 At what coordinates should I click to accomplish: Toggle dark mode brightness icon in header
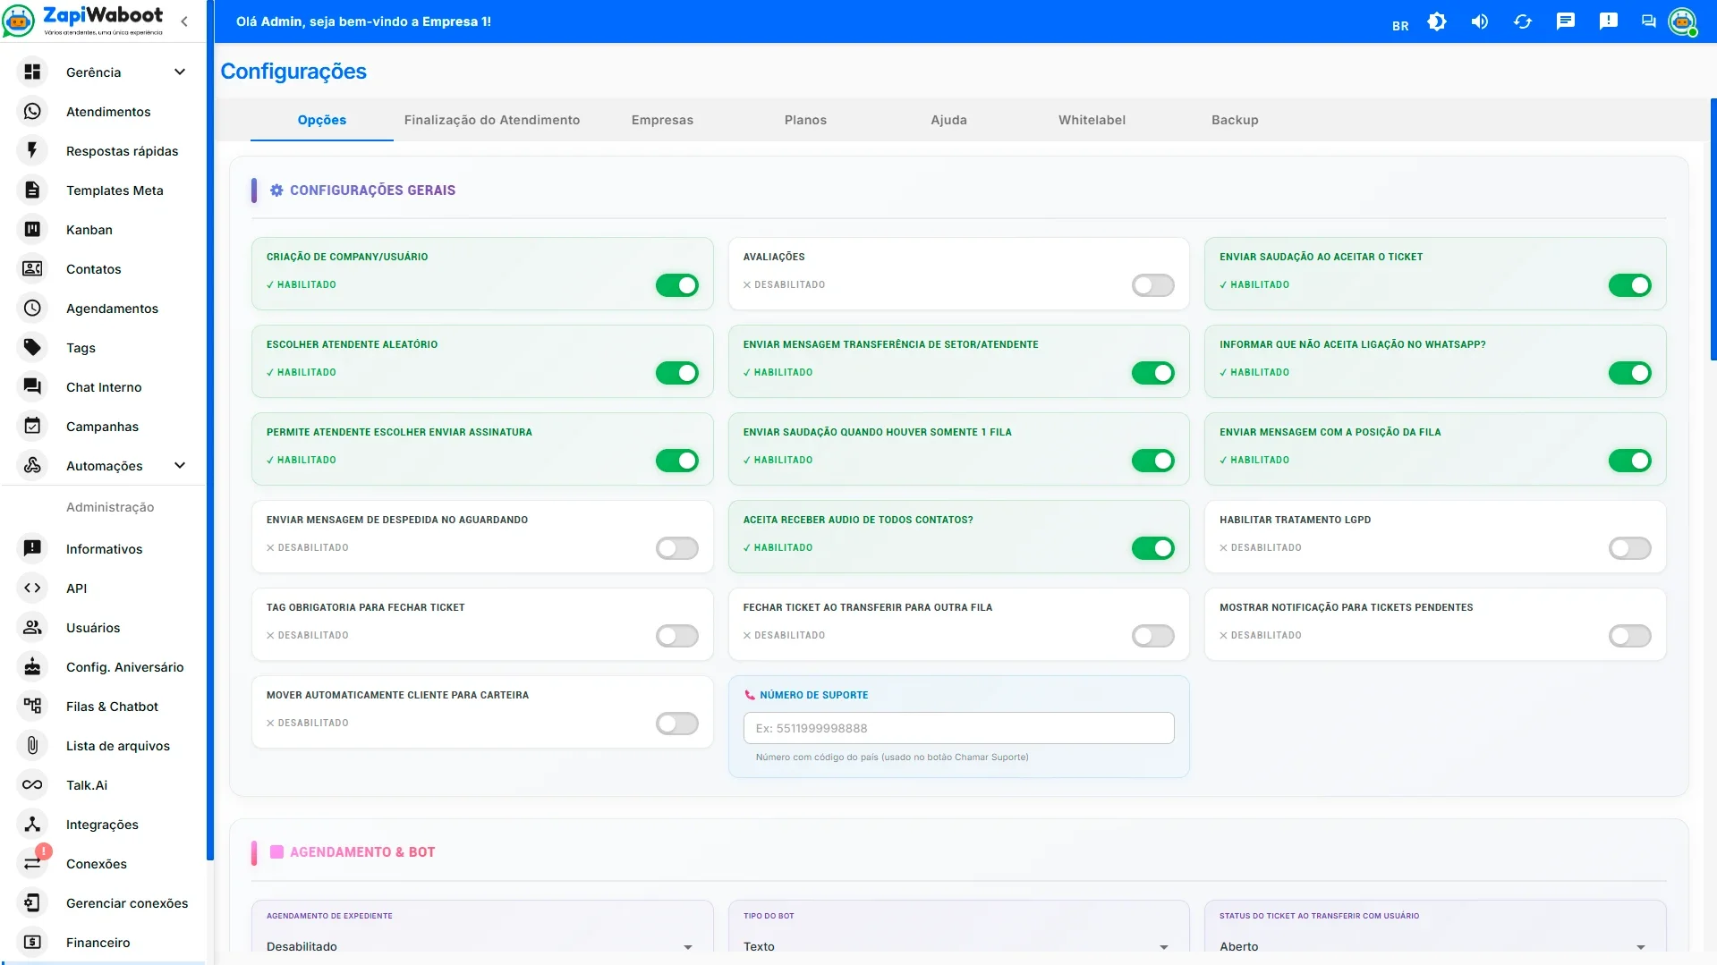click(x=1437, y=21)
